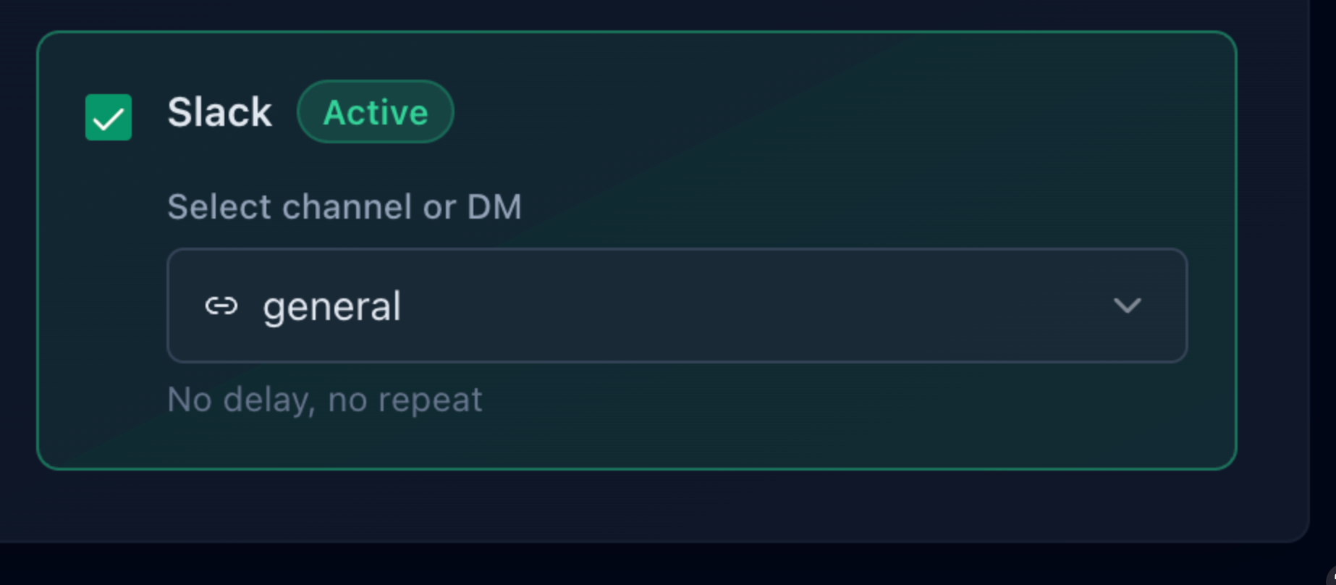The height and width of the screenshot is (585, 1336).
Task: Select the word general in the dropdown
Action: click(x=331, y=306)
